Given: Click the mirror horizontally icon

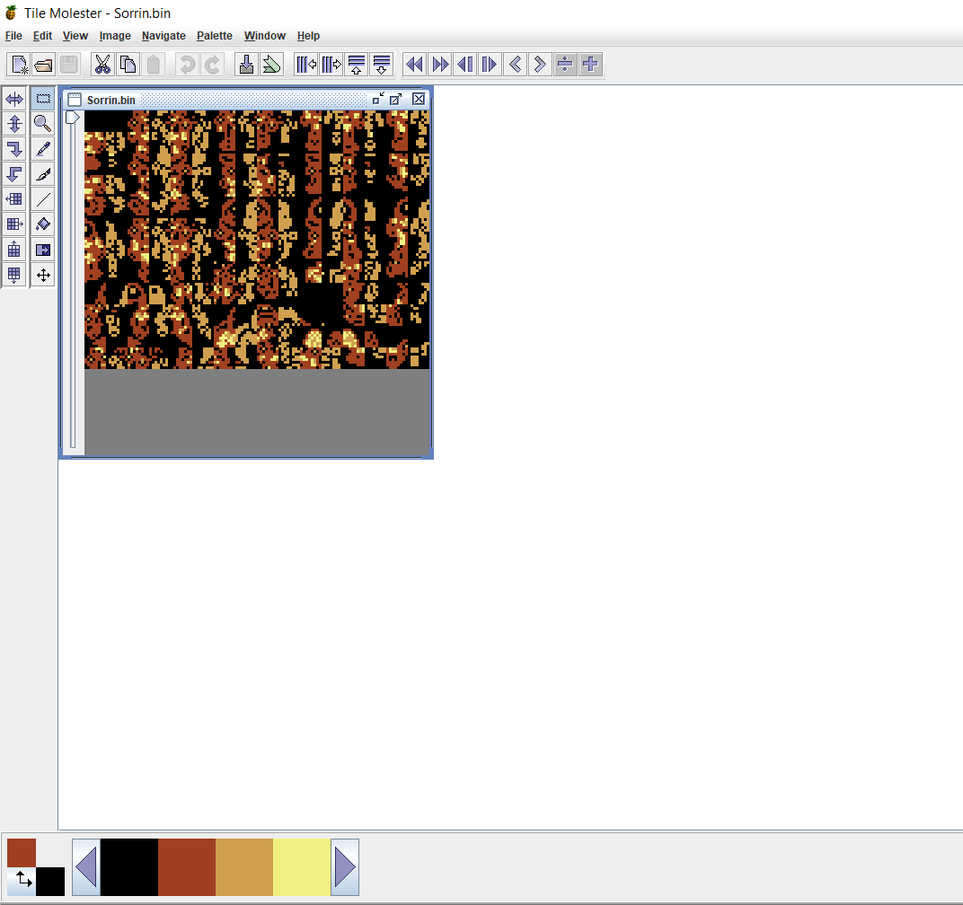Looking at the screenshot, I should pyautogui.click(x=14, y=99).
